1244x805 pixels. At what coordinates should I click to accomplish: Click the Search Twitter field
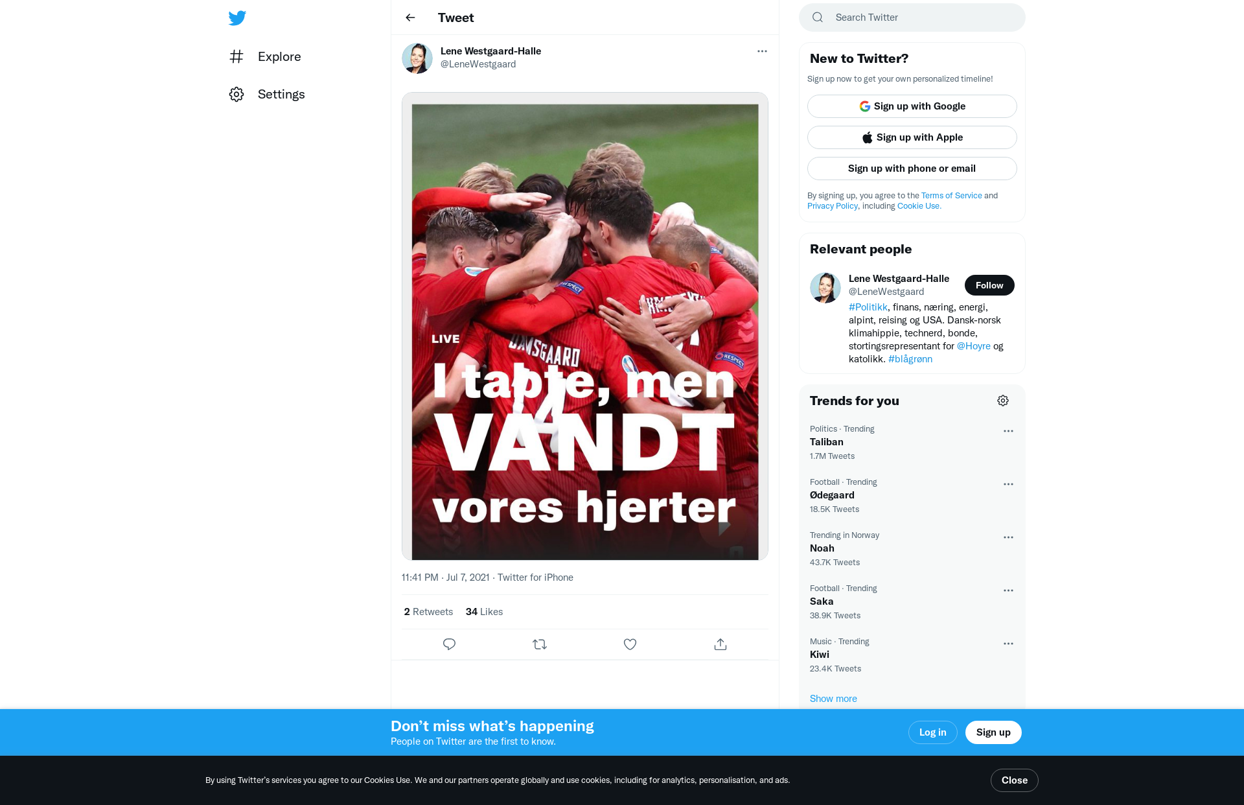tap(912, 17)
